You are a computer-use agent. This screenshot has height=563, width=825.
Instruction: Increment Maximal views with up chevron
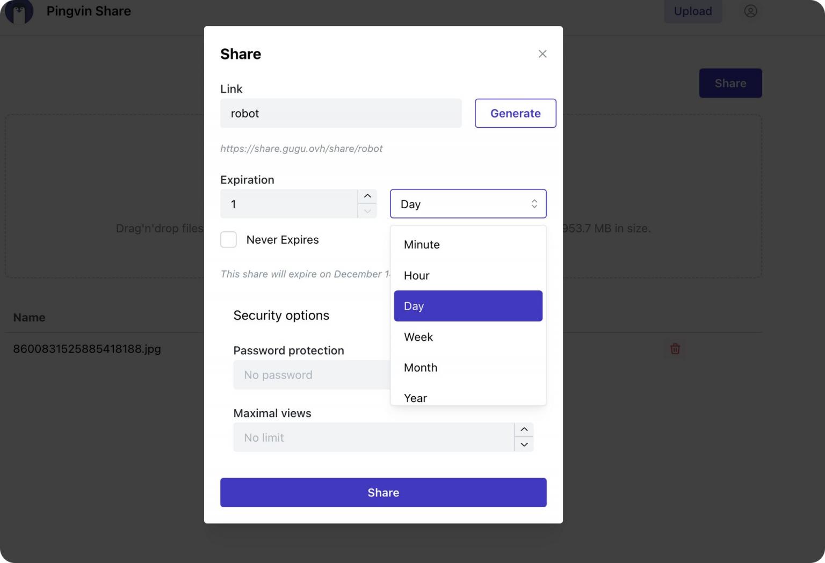click(x=524, y=430)
